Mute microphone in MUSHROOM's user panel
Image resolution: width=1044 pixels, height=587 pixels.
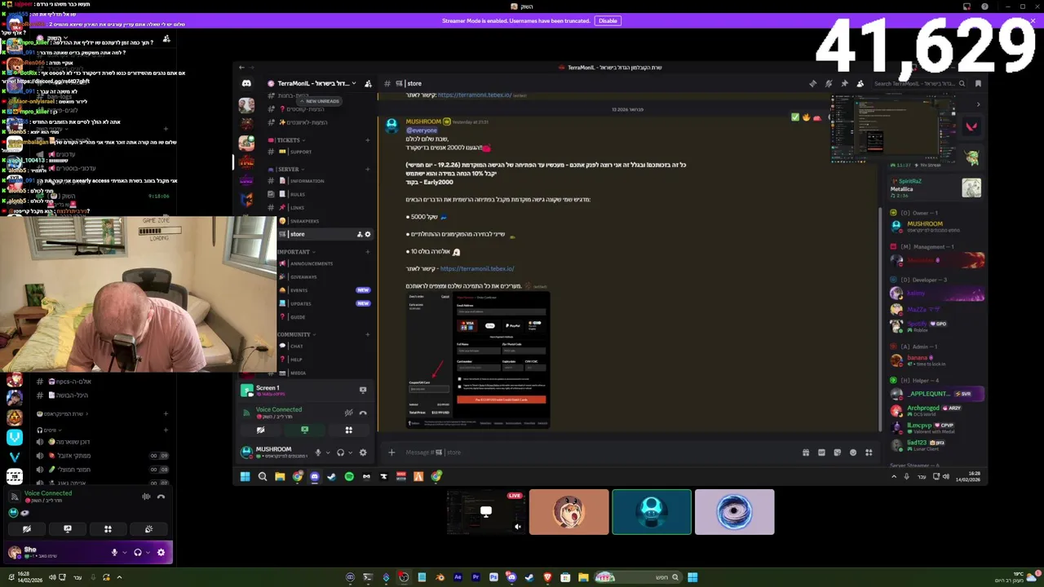[318, 452]
